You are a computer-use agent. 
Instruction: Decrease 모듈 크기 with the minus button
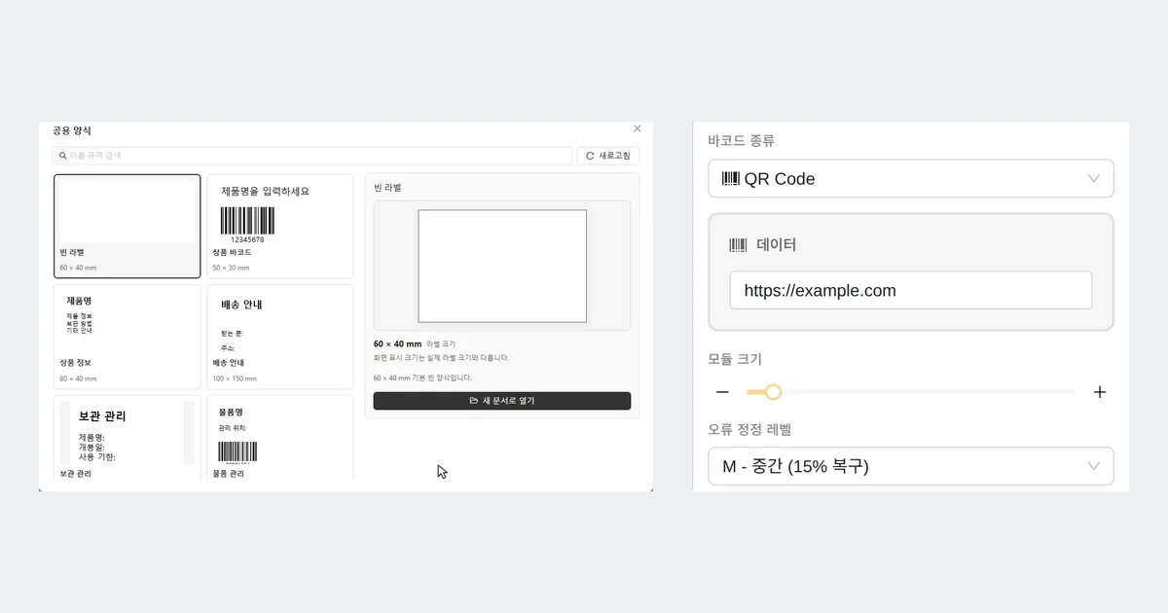(722, 392)
